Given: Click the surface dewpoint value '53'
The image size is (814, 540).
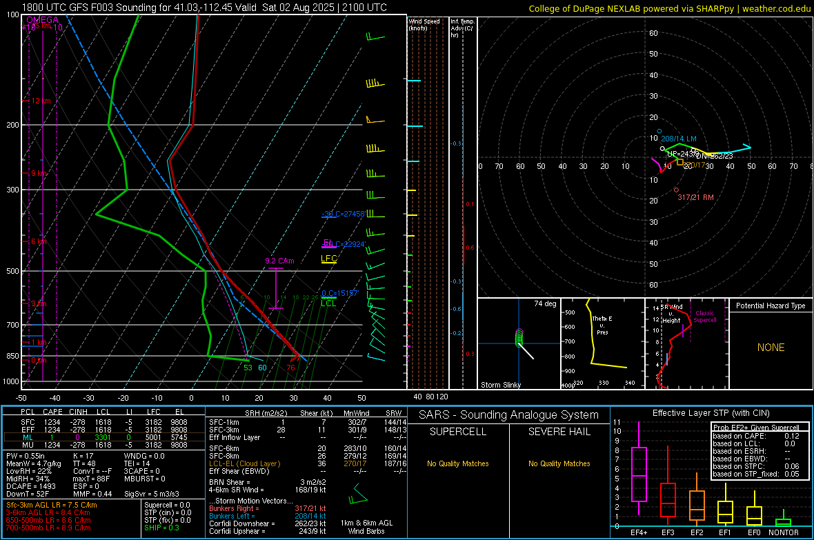Looking at the screenshot, I should click(x=248, y=368).
